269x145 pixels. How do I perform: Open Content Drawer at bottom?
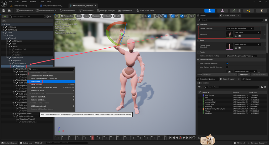(x=9, y=143)
